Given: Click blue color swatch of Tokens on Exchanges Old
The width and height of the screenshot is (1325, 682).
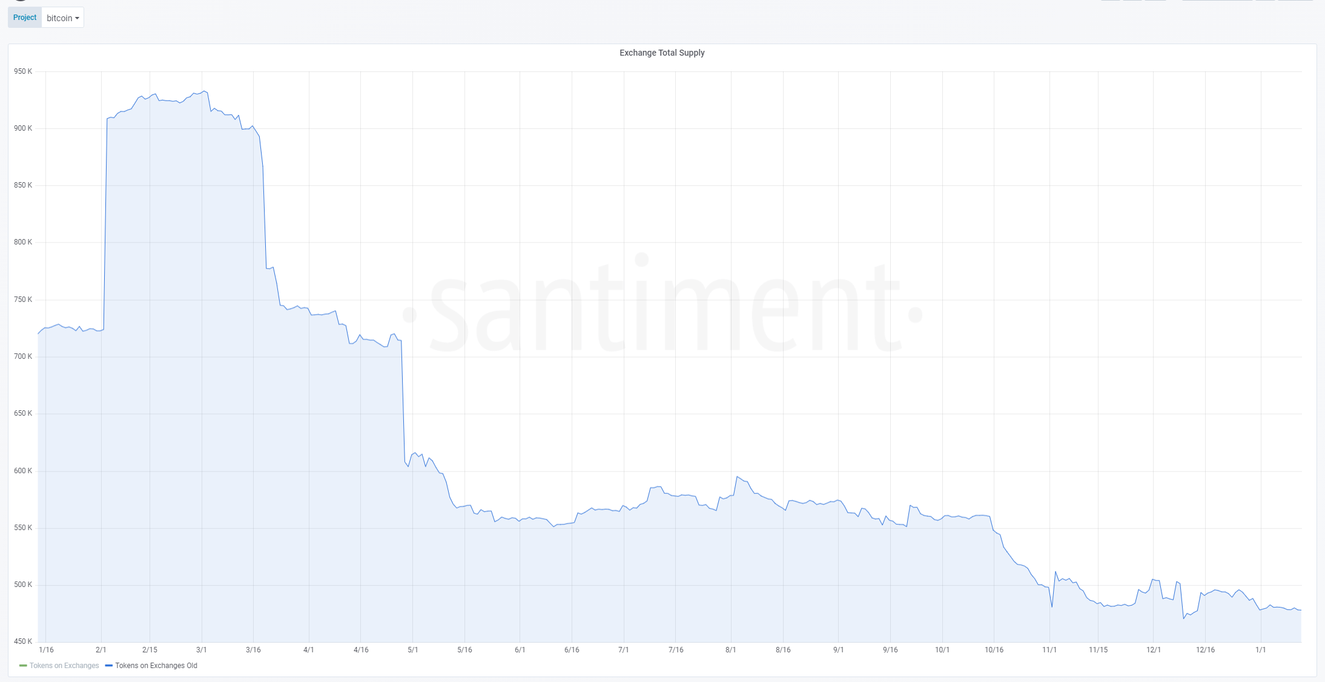Looking at the screenshot, I should [109, 666].
